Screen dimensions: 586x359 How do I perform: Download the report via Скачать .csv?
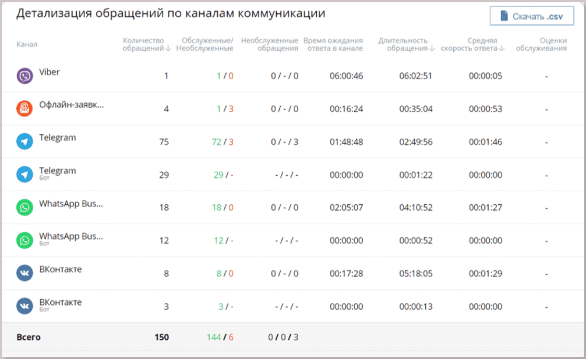(532, 16)
